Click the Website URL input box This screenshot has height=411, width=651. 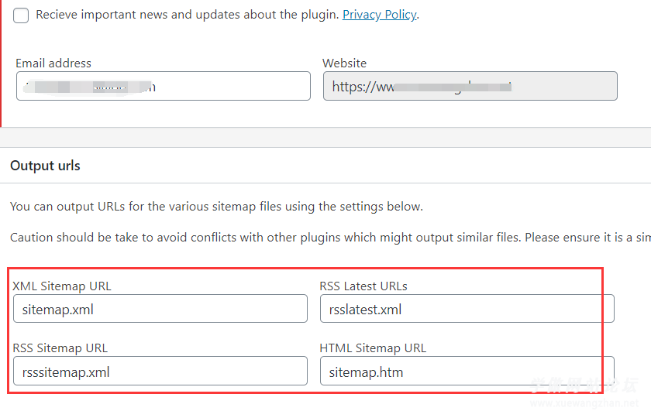[470, 86]
